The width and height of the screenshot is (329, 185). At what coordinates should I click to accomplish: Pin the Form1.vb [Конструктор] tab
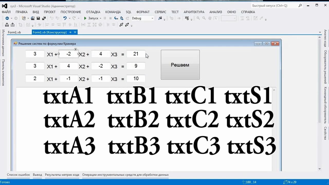click(x=70, y=32)
